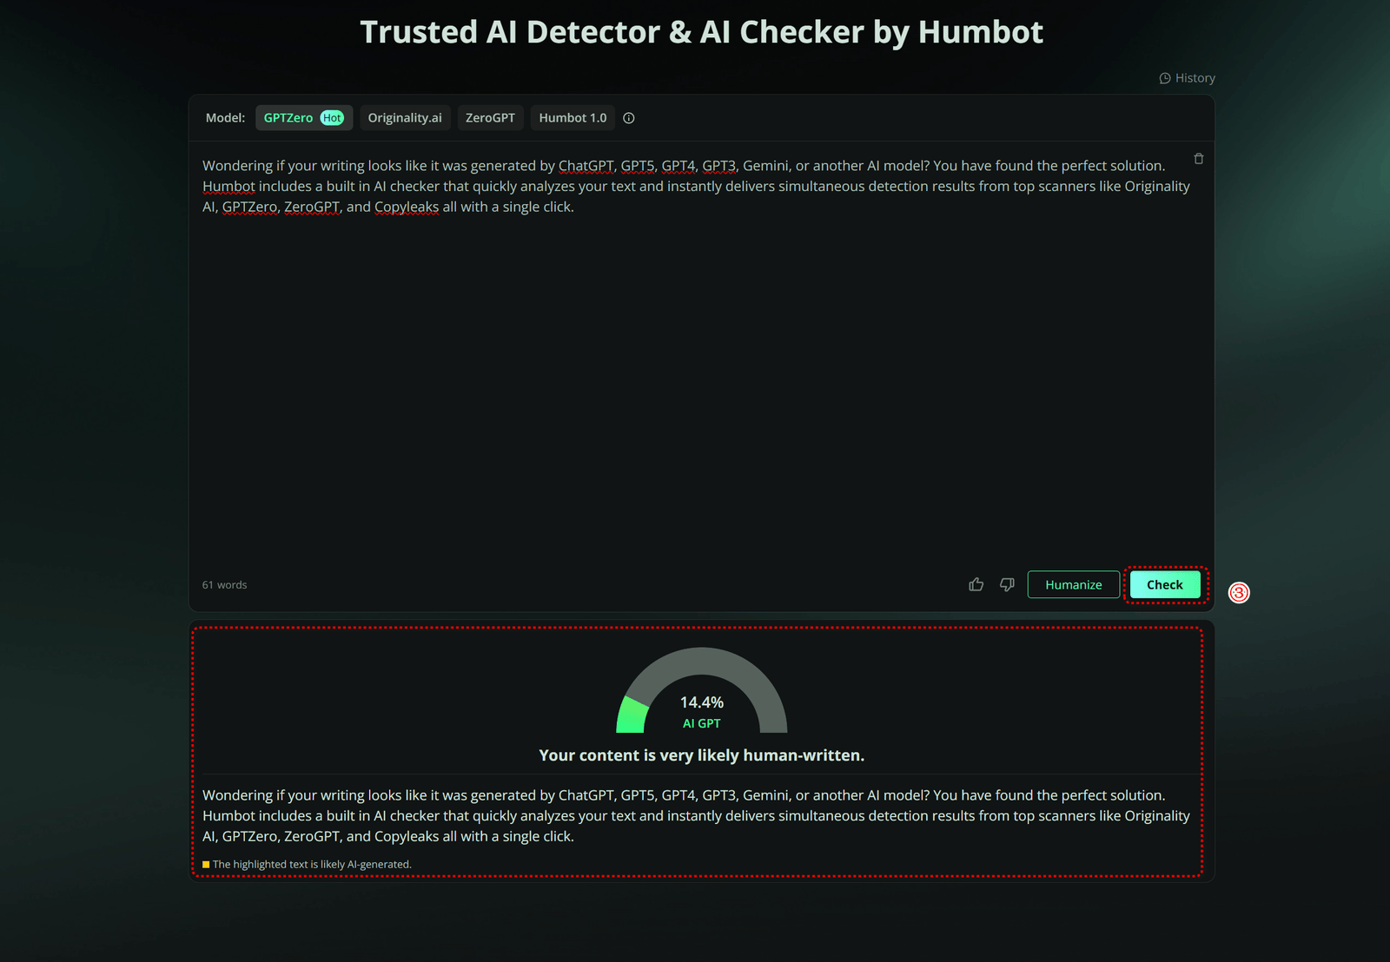Clear text with the trash icon
The width and height of the screenshot is (1390, 962).
tap(1199, 159)
